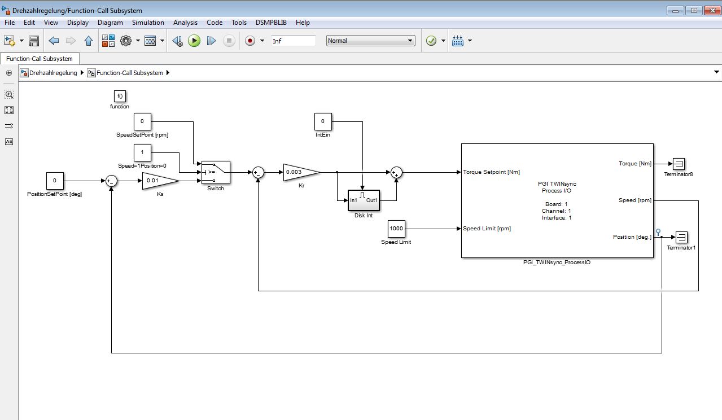Click the Hide/Show Model Browser icon

[9, 73]
